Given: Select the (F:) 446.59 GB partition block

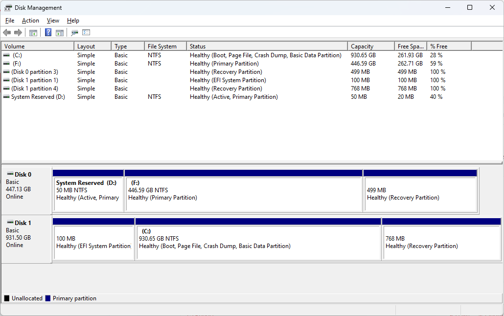Looking at the screenshot, I should coord(244,191).
